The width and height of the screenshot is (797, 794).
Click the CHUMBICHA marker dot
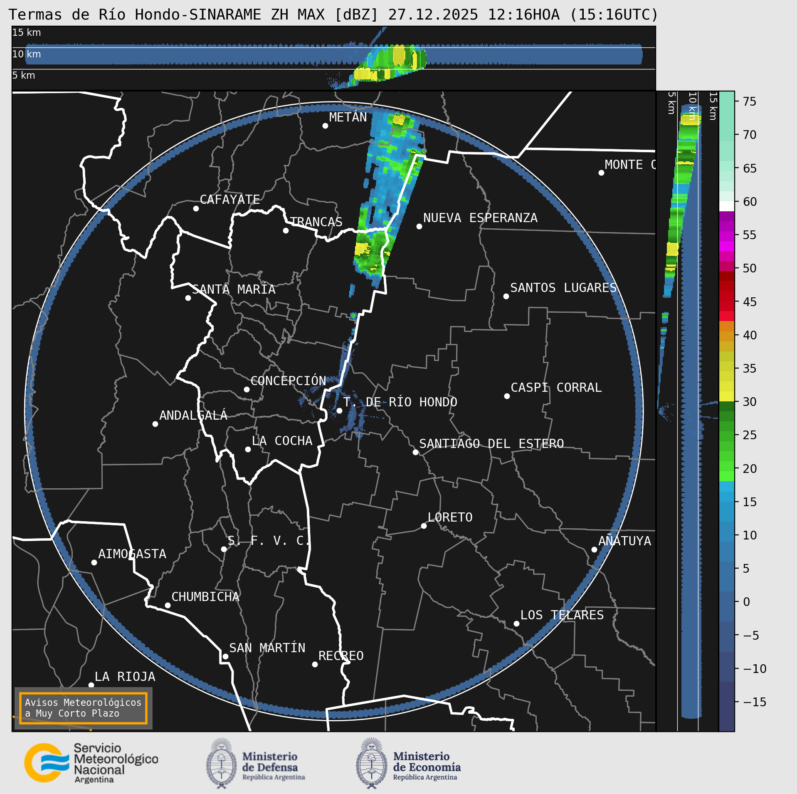168,605
